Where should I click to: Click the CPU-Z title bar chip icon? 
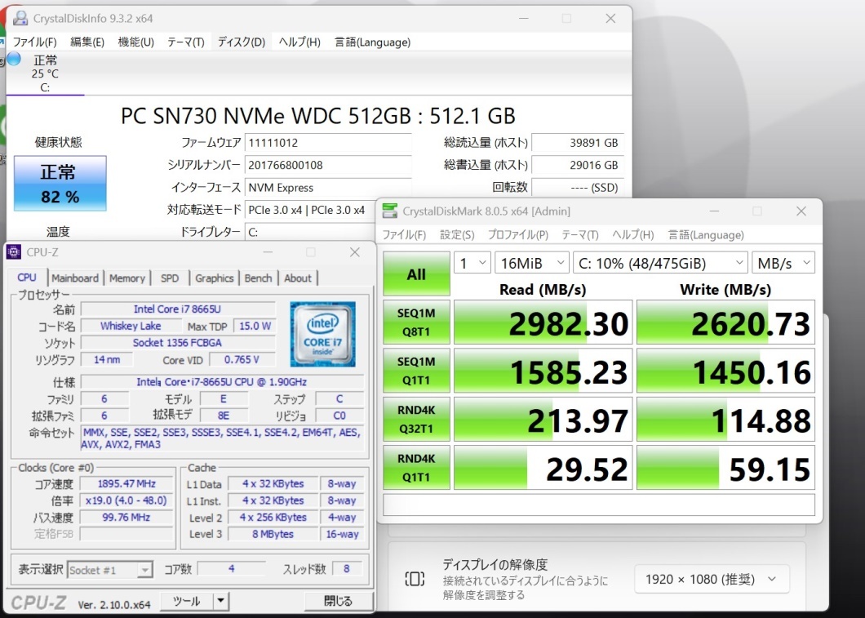click(x=14, y=252)
